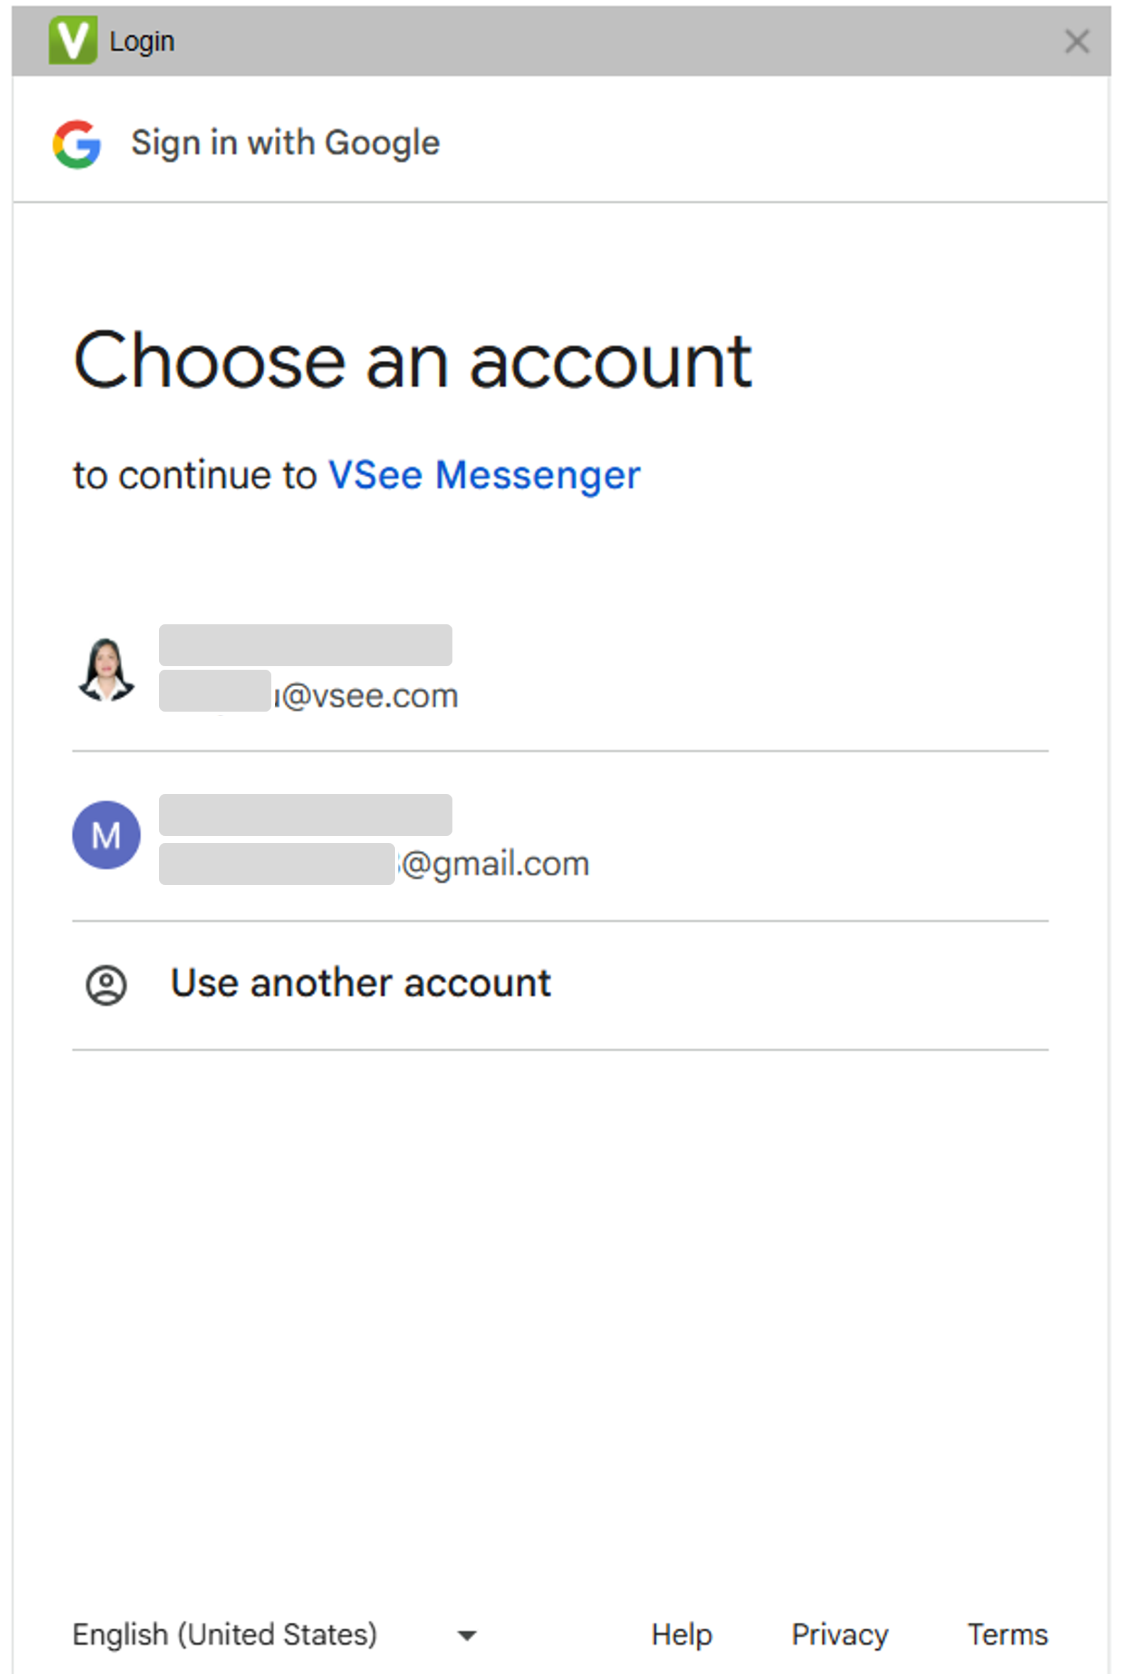Click the Login title in the title bar
Screen dimensions: 1125x1674
pyautogui.click(x=141, y=42)
